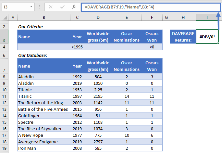Click 'The Return of the King' cell
This screenshot has width=222, height=153.
44,103
